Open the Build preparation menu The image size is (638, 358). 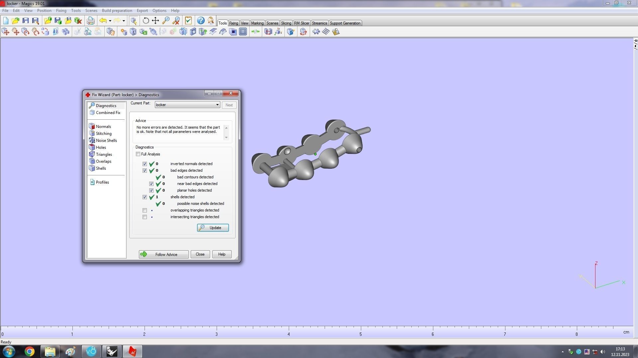tap(117, 11)
